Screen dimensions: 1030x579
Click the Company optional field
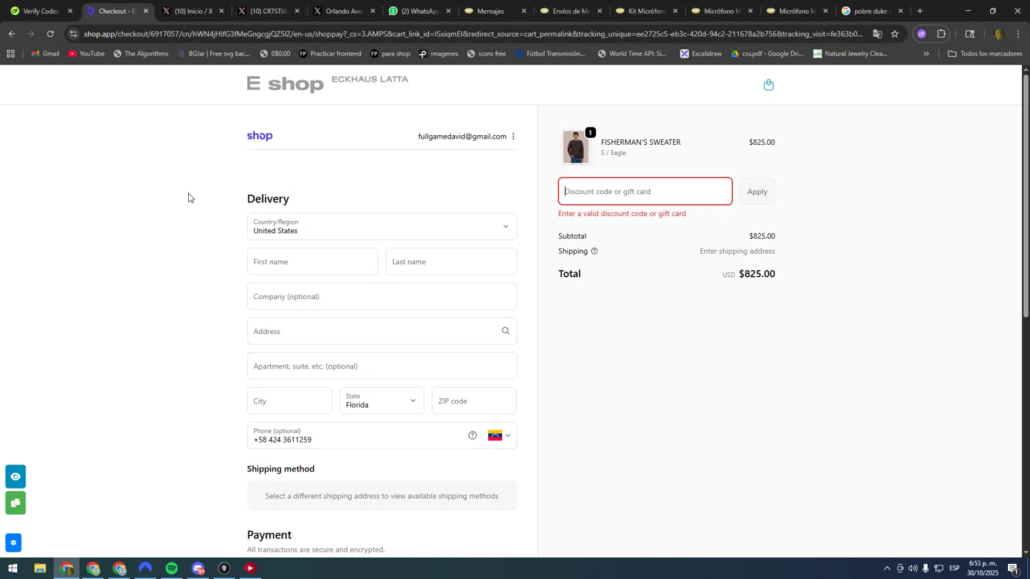[382, 296]
